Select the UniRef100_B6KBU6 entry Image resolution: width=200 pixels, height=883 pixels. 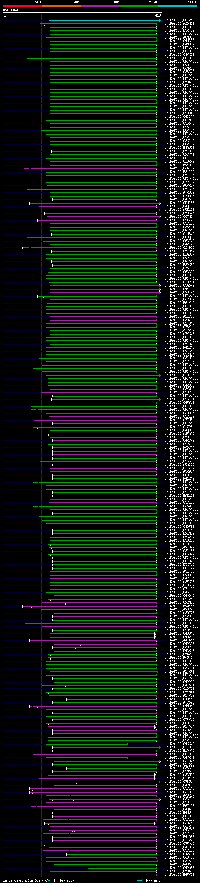click(179, 58)
